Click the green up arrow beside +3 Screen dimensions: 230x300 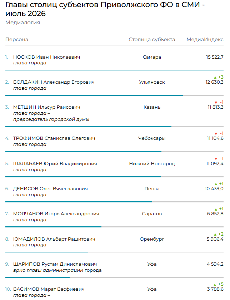215,78
